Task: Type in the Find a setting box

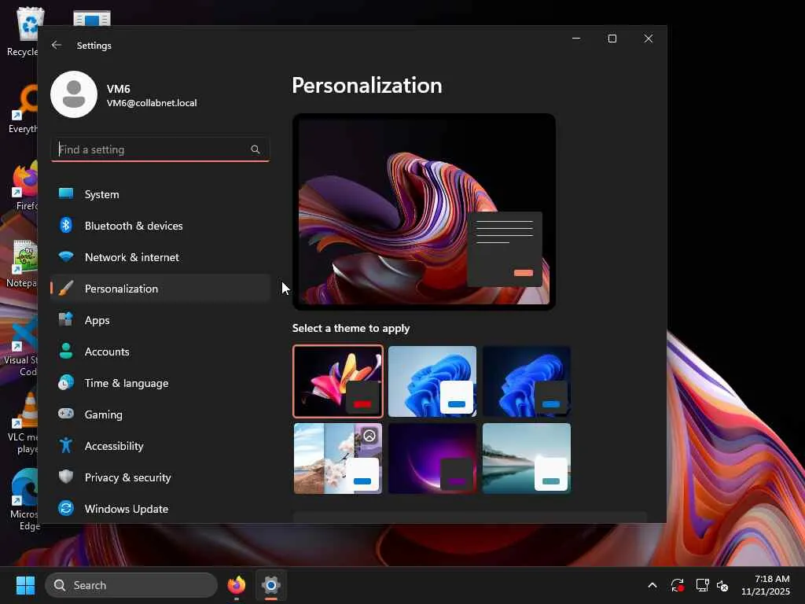Action: coord(149,149)
